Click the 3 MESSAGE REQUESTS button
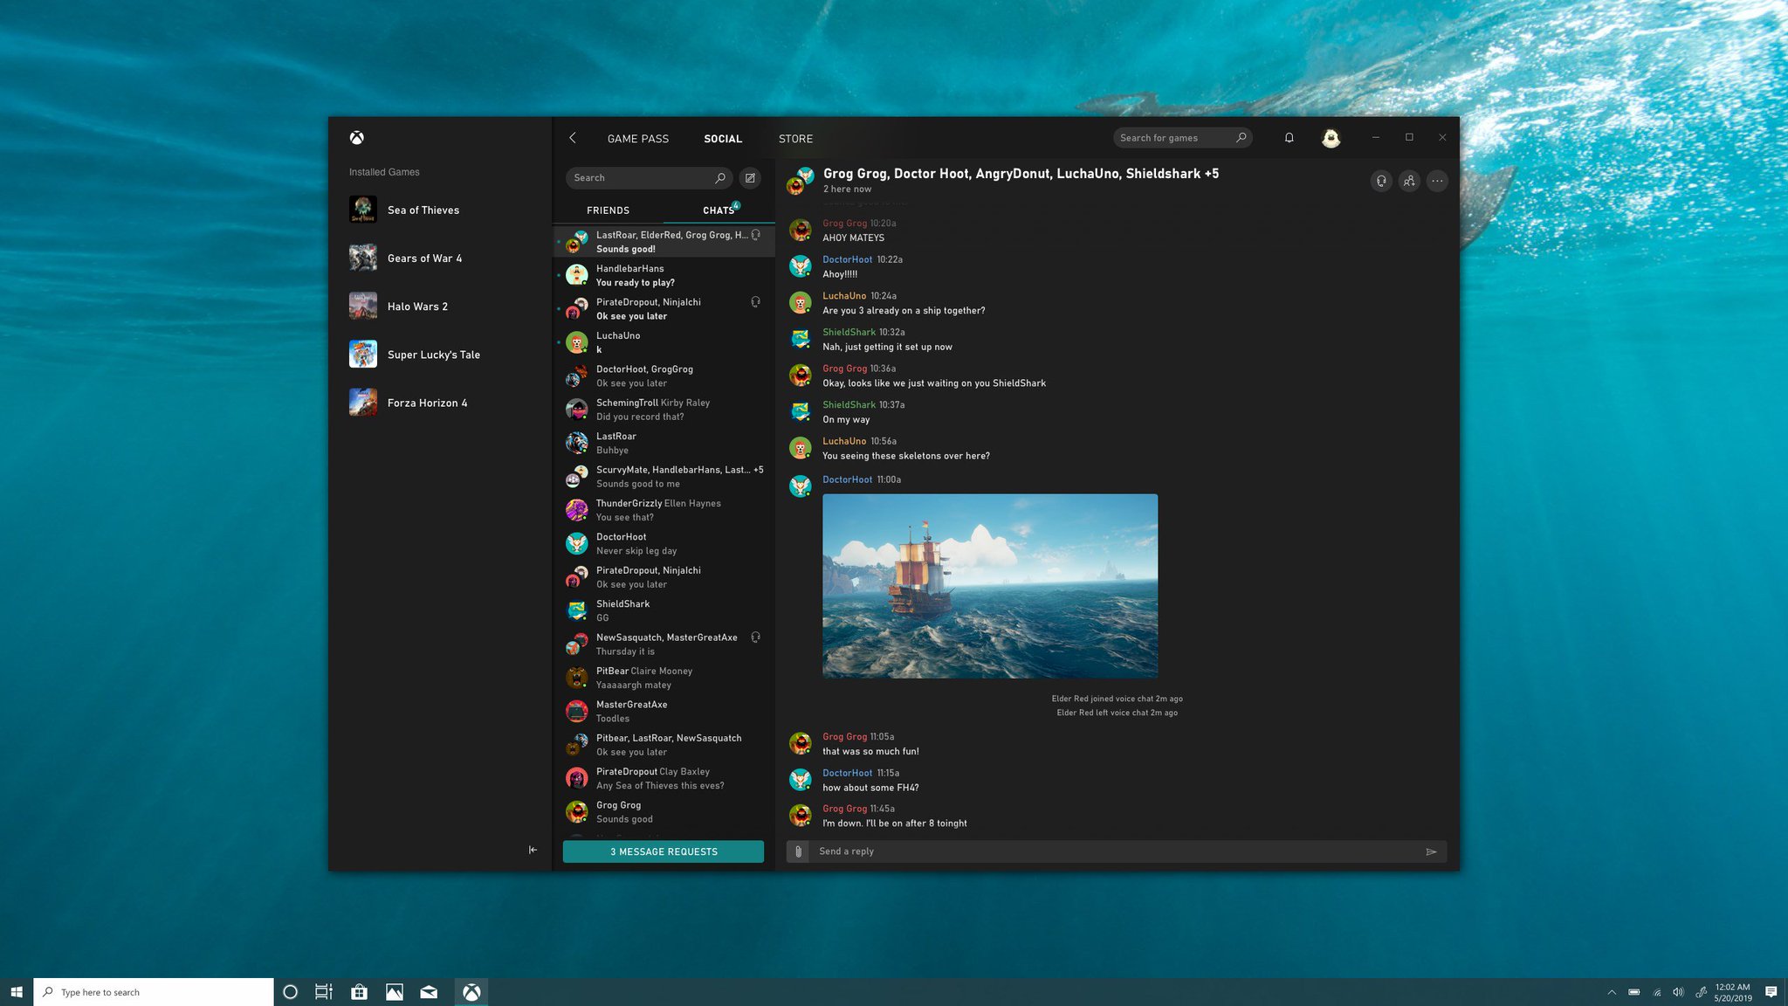The width and height of the screenshot is (1788, 1006). (664, 851)
